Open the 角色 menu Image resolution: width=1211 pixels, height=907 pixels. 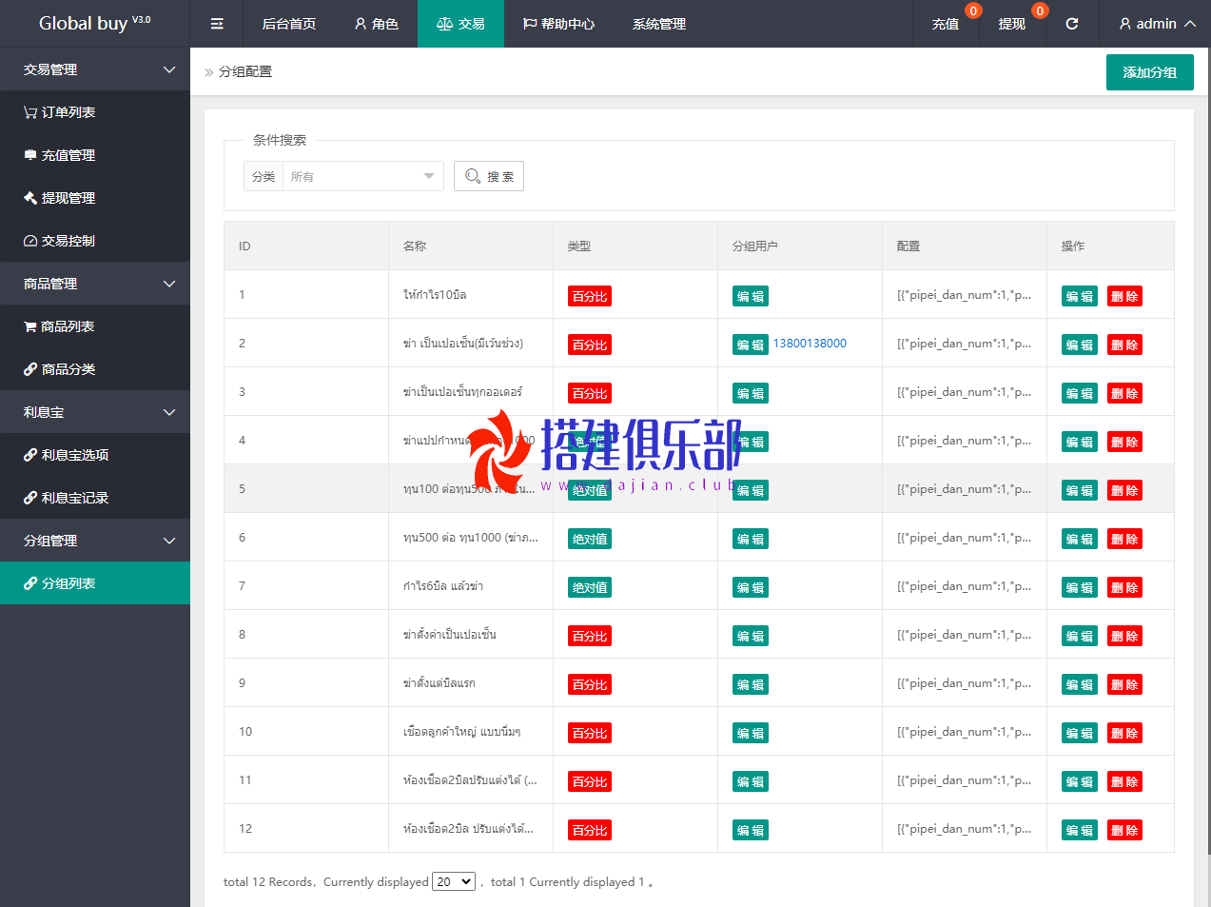click(x=377, y=24)
